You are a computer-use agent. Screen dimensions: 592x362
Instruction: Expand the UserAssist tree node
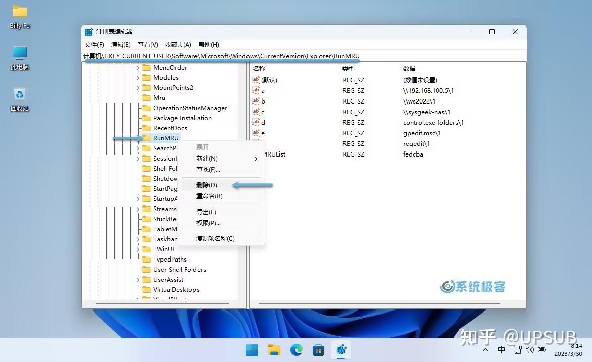[138, 279]
